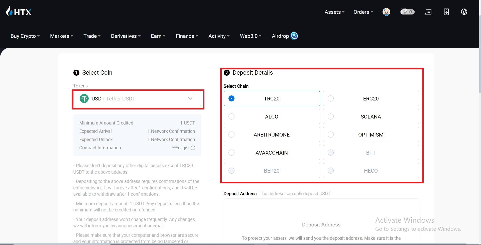
Task: Click the Minimum Amount Credited 1 USDT value
Action: tap(187, 123)
